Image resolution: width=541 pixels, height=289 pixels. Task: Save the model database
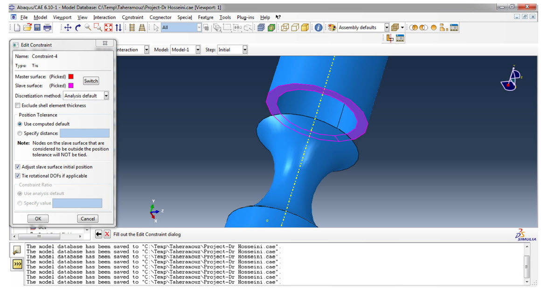(37, 28)
